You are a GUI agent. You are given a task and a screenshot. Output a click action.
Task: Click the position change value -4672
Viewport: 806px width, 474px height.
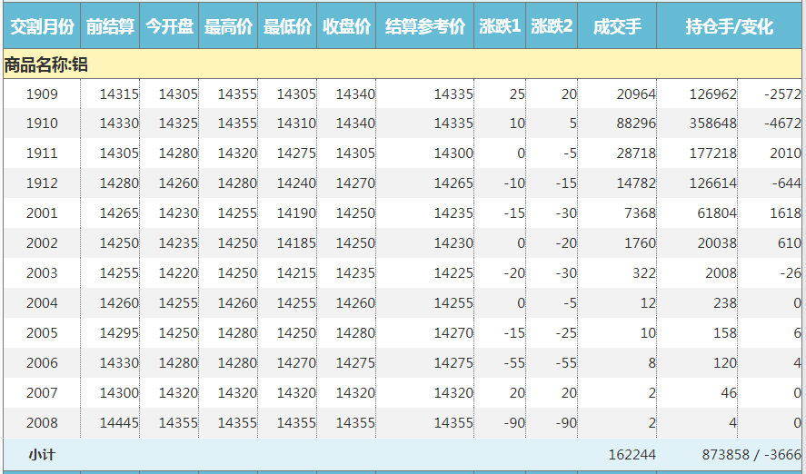click(782, 123)
